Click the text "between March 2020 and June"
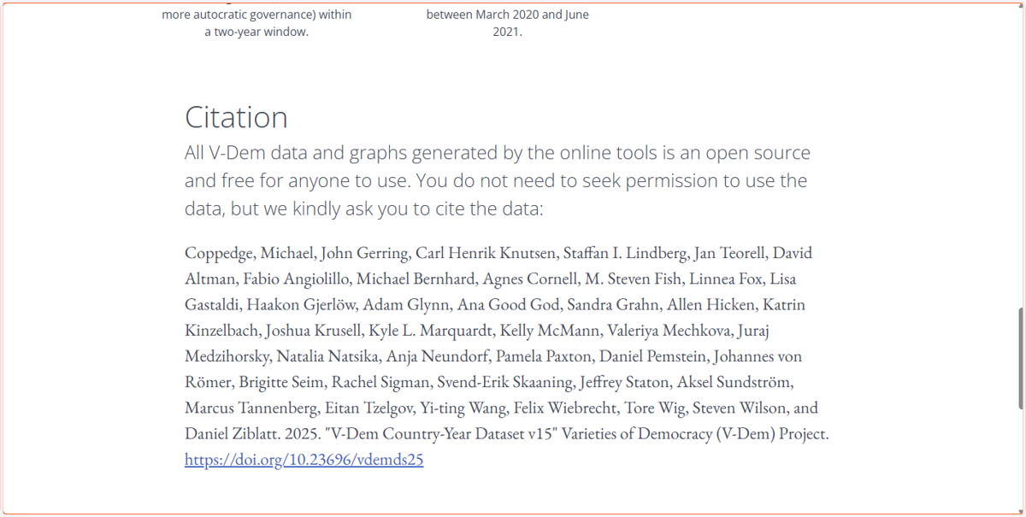 coord(508,15)
